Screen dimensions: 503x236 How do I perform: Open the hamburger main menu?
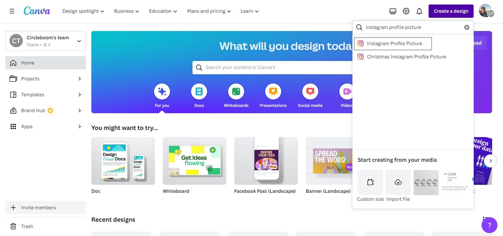point(12,11)
